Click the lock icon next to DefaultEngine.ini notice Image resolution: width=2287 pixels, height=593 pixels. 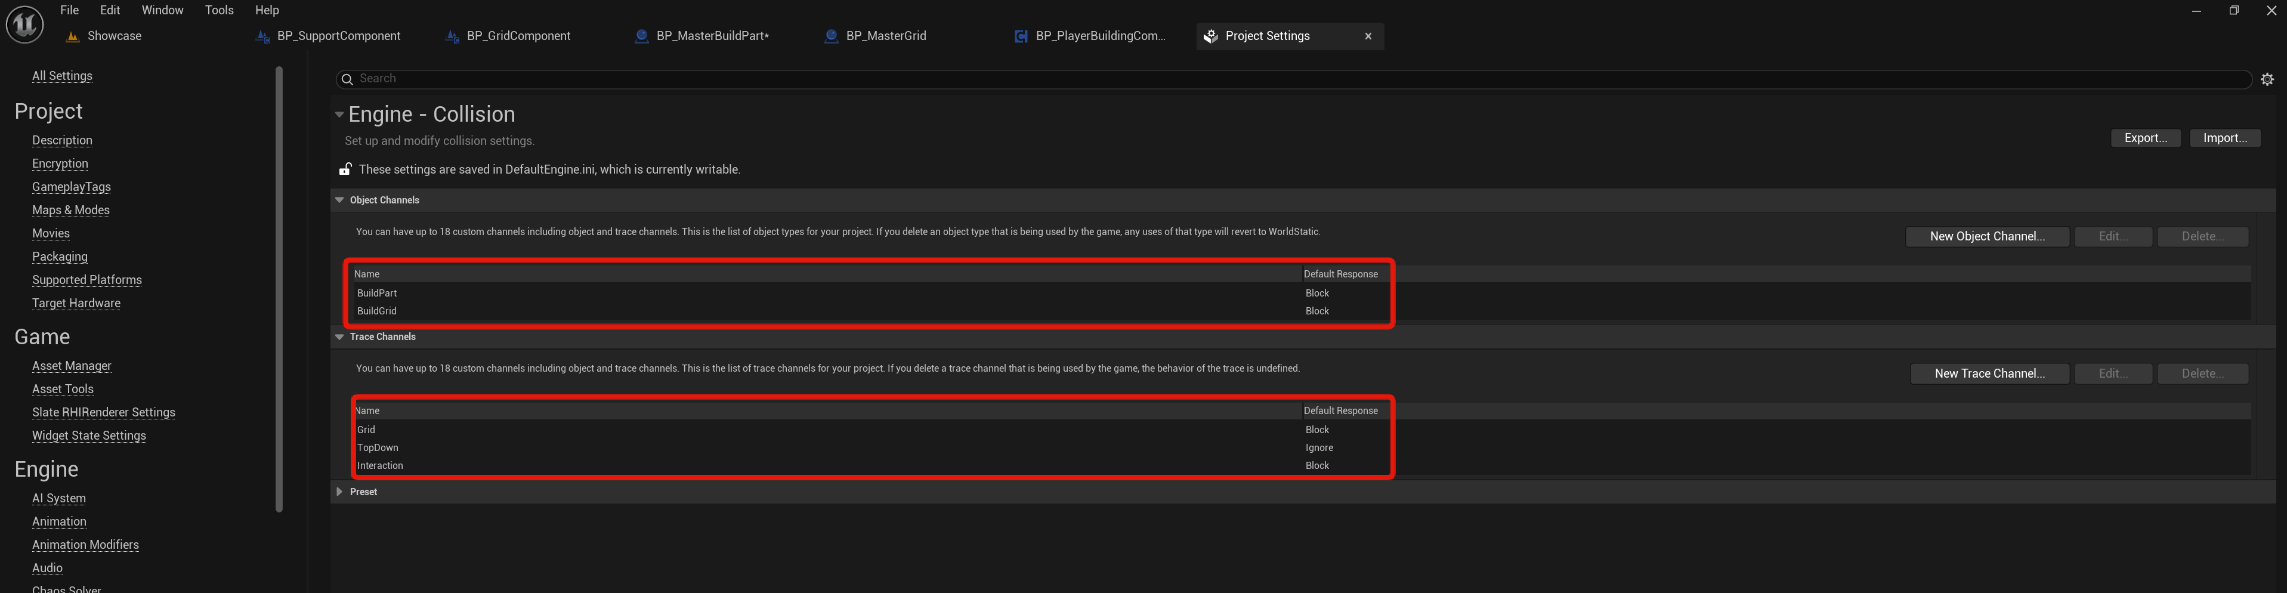tap(345, 169)
